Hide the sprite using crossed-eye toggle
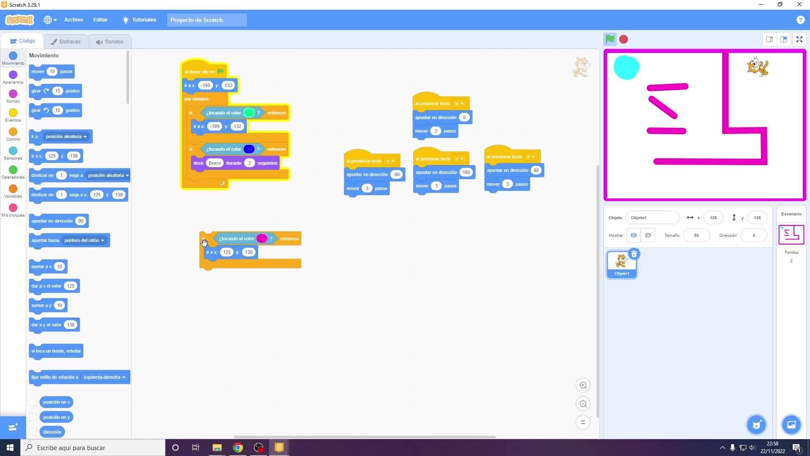This screenshot has width=810, height=456. point(648,235)
